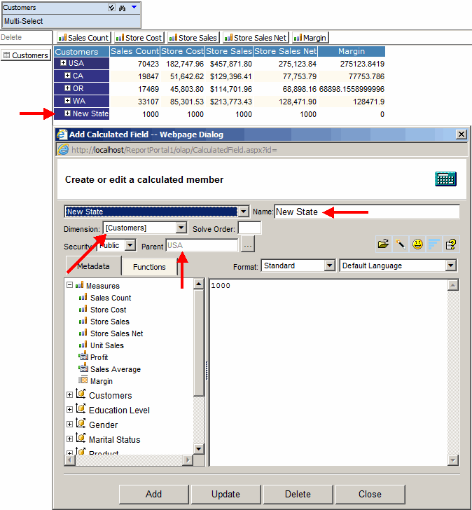Image resolution: width=472 pixels, height=510 pixels.
Task: Select Store Cost in the metadata tree
Action: tap(108, 310)
